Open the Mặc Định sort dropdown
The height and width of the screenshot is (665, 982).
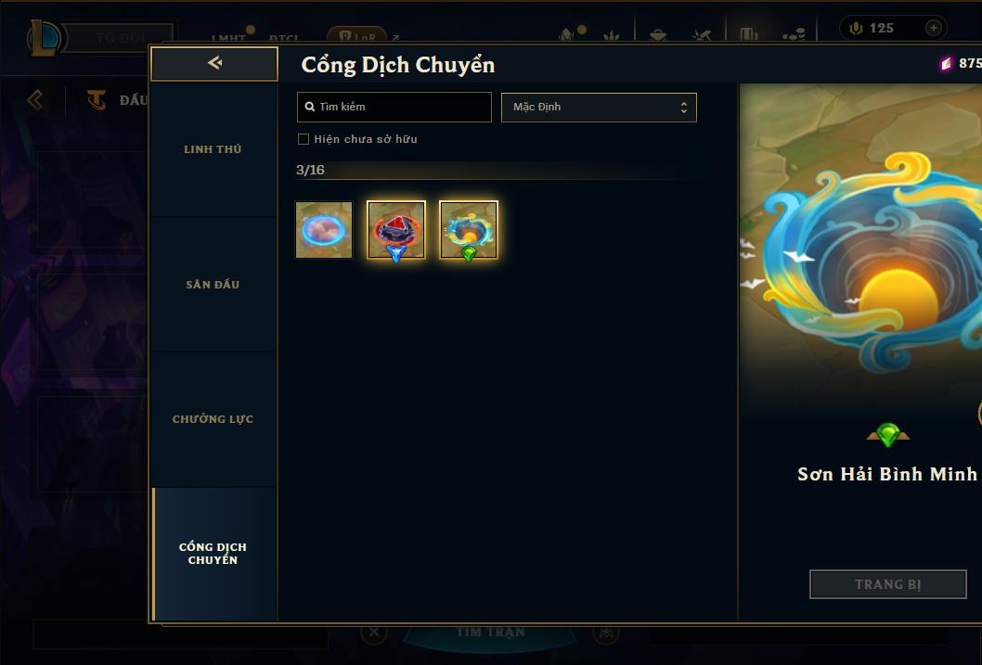(x=599, y=107)
